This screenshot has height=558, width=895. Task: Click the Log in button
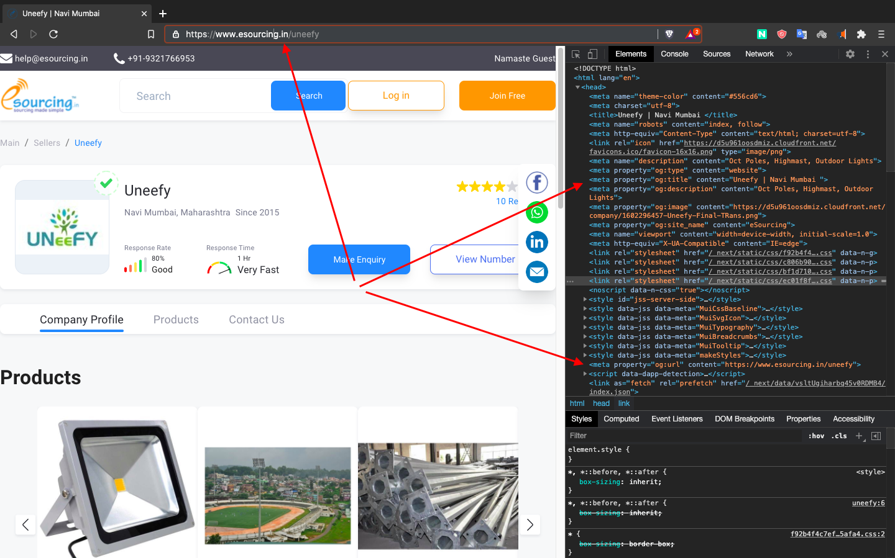click(x=396, y=96)
